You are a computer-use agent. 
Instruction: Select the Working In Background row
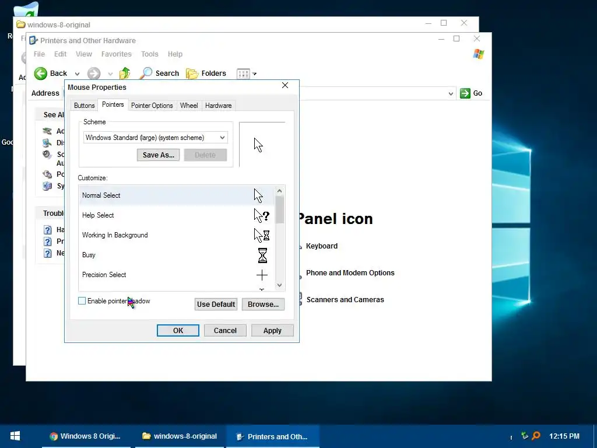tap(177, 235)
